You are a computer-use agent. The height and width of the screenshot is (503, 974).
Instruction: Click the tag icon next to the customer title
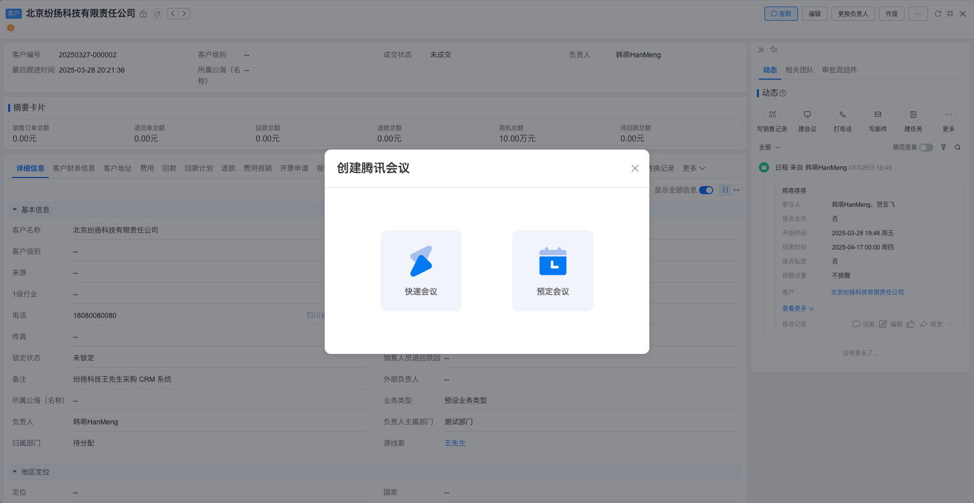tap(157, 14)
